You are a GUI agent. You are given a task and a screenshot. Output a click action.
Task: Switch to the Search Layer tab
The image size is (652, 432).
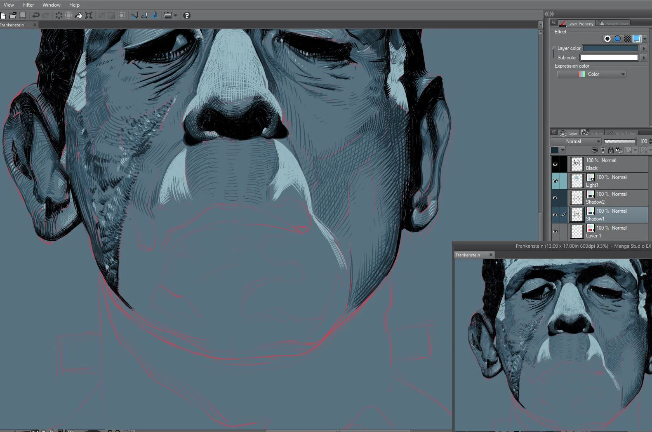click(x=613, y=23)
